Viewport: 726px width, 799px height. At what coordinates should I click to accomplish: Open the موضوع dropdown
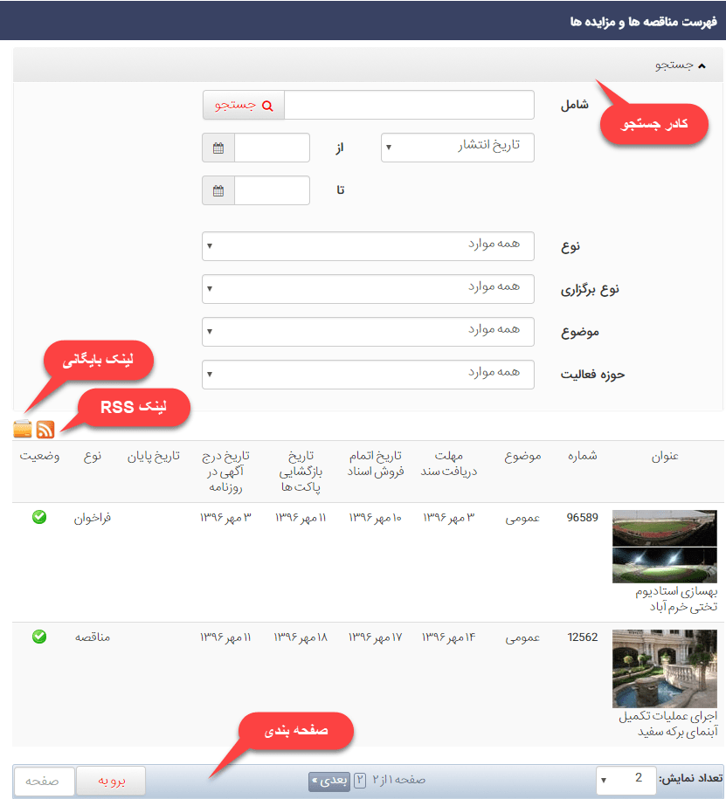[368, 332]
